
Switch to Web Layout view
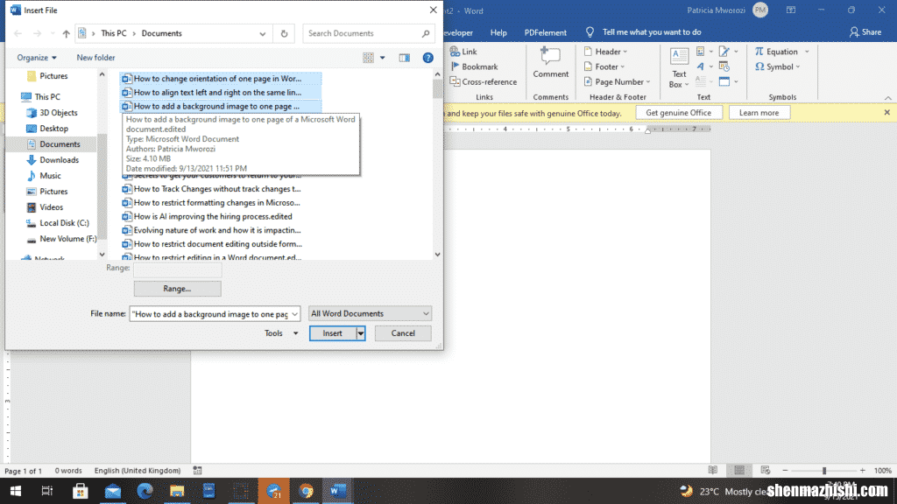point(766,470)
